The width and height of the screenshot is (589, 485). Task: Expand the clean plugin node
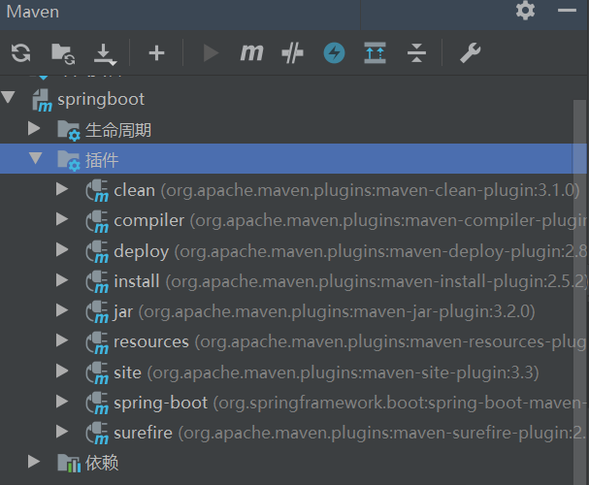click(x=62, y=189)
